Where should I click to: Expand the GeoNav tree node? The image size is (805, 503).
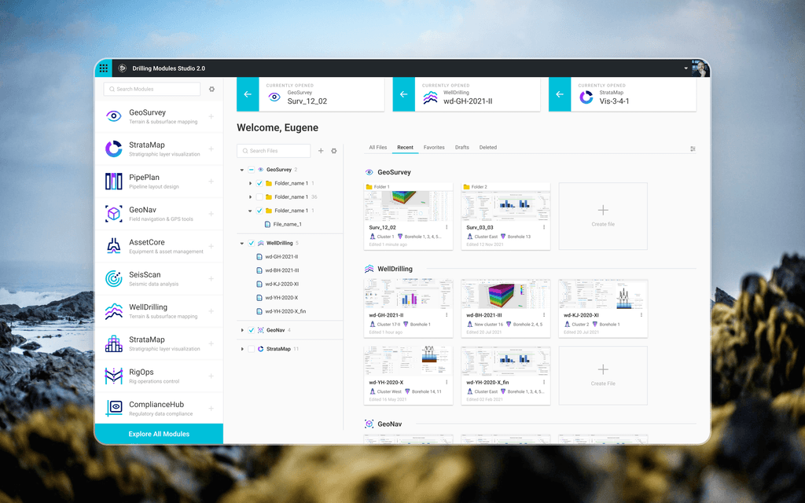[242, 330]
